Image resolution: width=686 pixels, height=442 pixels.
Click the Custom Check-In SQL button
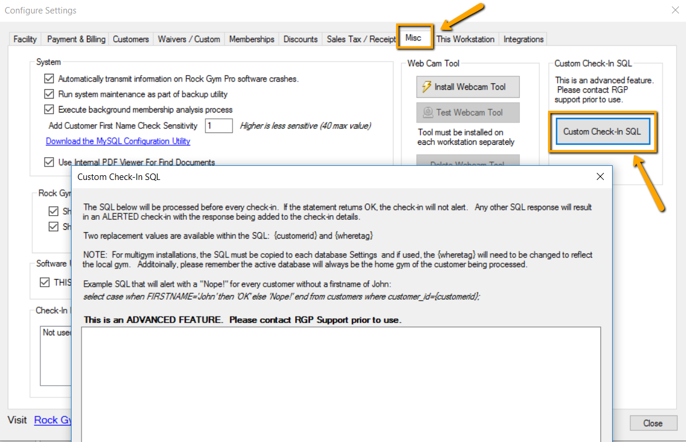[602, 132]
